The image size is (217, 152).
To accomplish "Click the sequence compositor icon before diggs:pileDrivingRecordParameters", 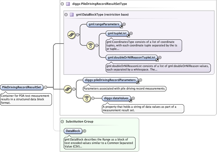I will click(x=67, y=89).
